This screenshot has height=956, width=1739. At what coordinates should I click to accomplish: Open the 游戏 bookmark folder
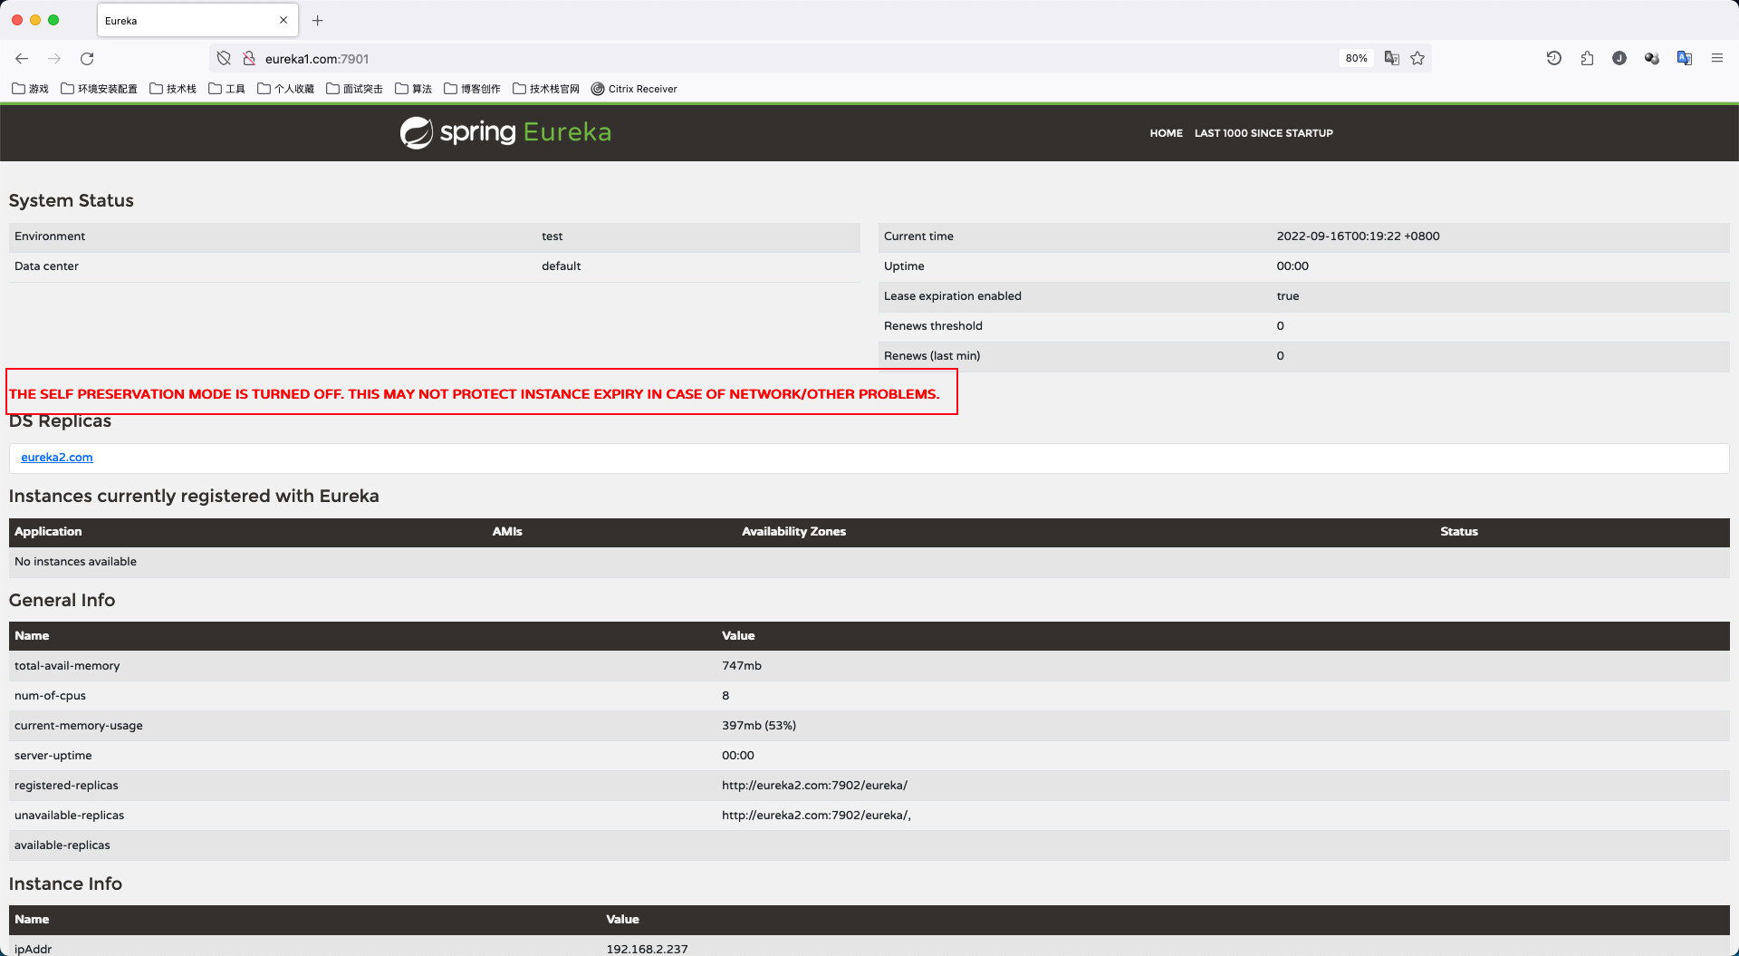pyautogui.click(x=31, y=89)
